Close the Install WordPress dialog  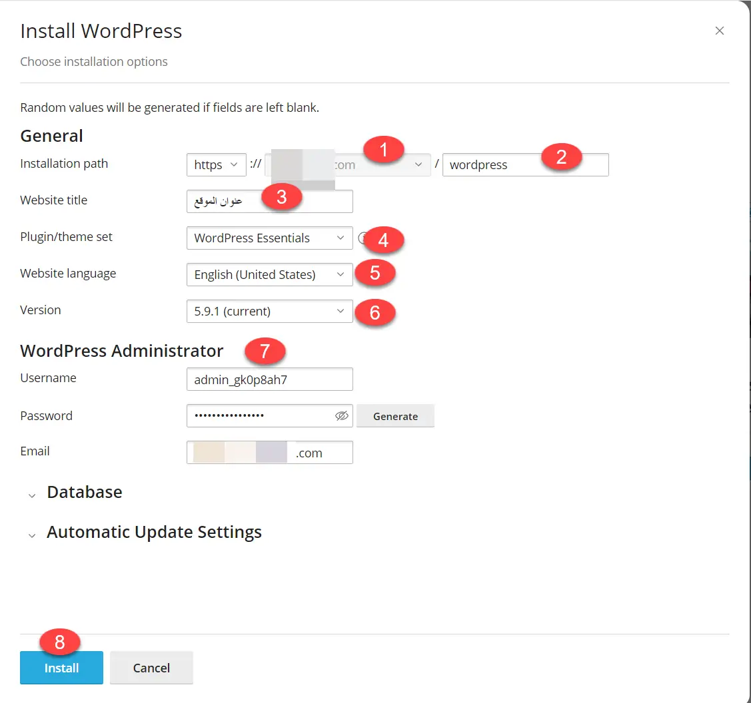click(719, 31)
